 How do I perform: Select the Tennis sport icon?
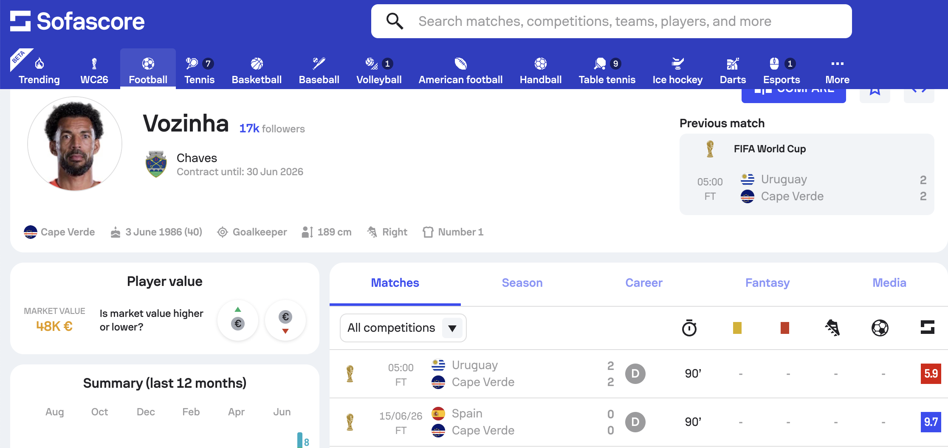(x=192, y=64)
